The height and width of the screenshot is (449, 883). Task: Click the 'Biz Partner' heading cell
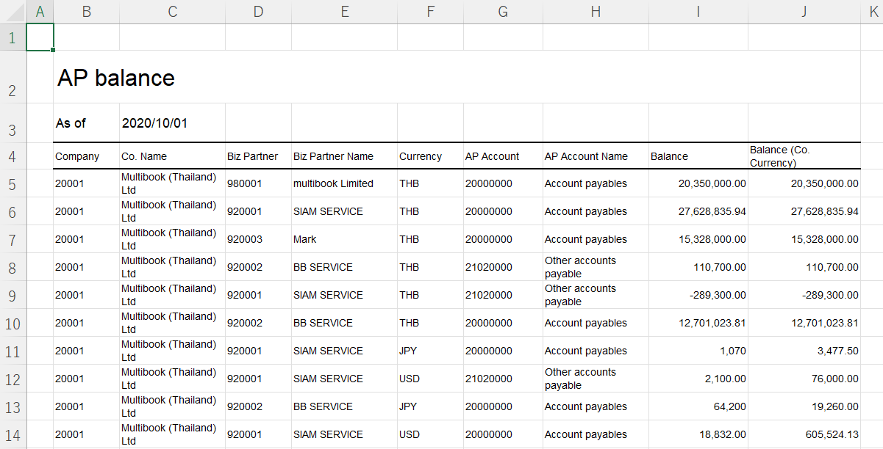click(258, 156)
